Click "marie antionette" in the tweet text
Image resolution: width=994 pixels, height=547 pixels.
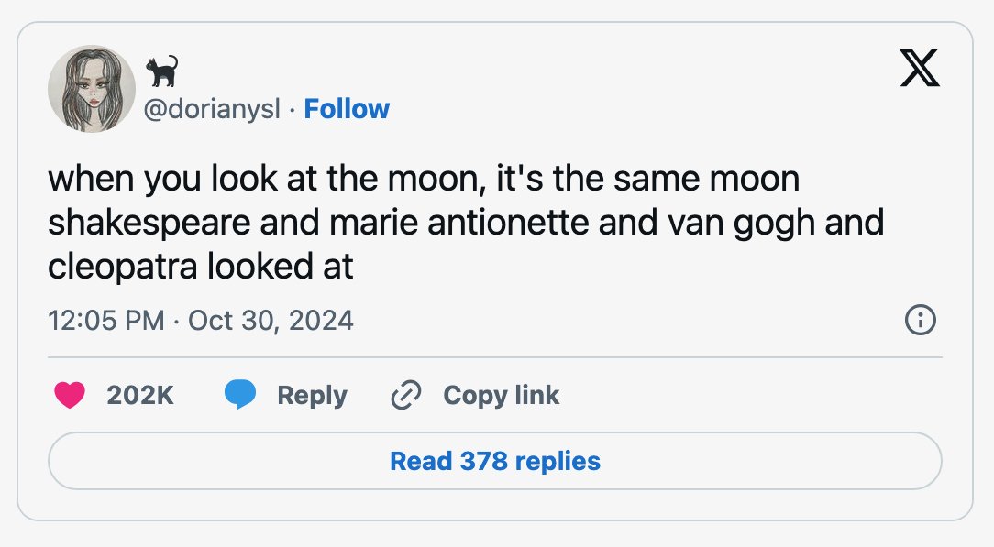(459, 223)
